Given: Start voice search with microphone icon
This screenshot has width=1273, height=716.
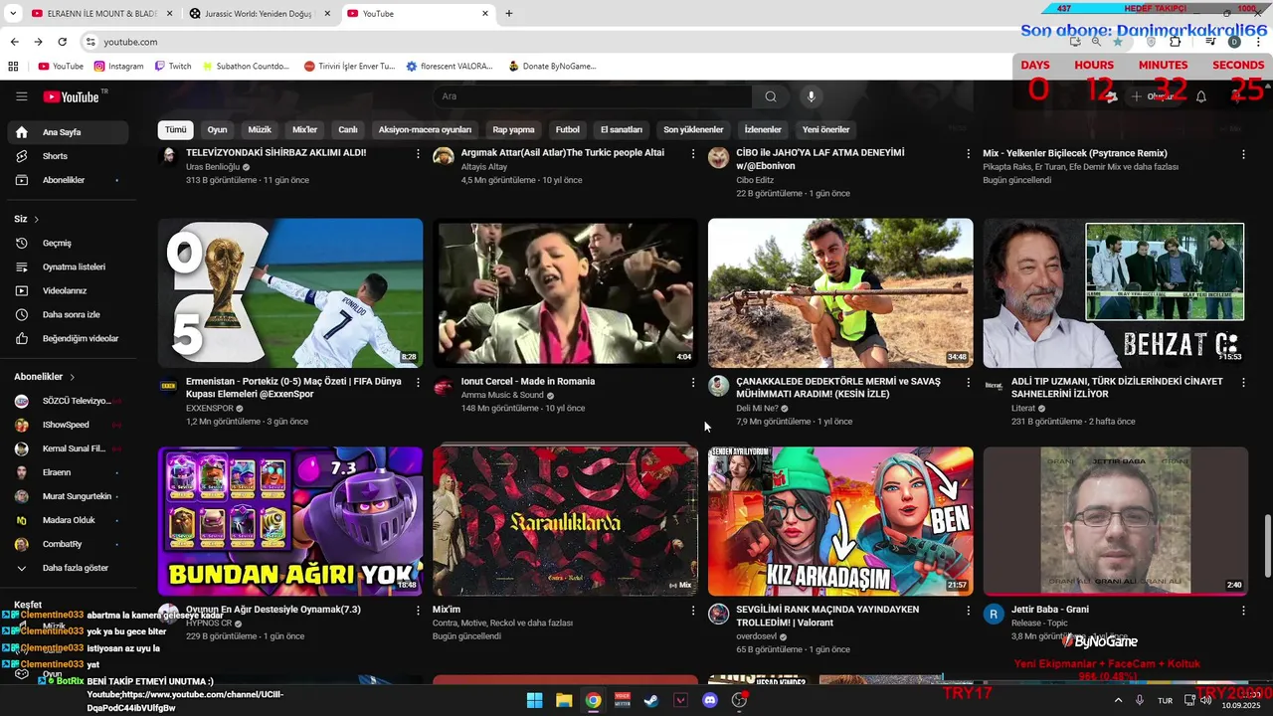Looking at the screenshot, I should click(x=812, y=96).
